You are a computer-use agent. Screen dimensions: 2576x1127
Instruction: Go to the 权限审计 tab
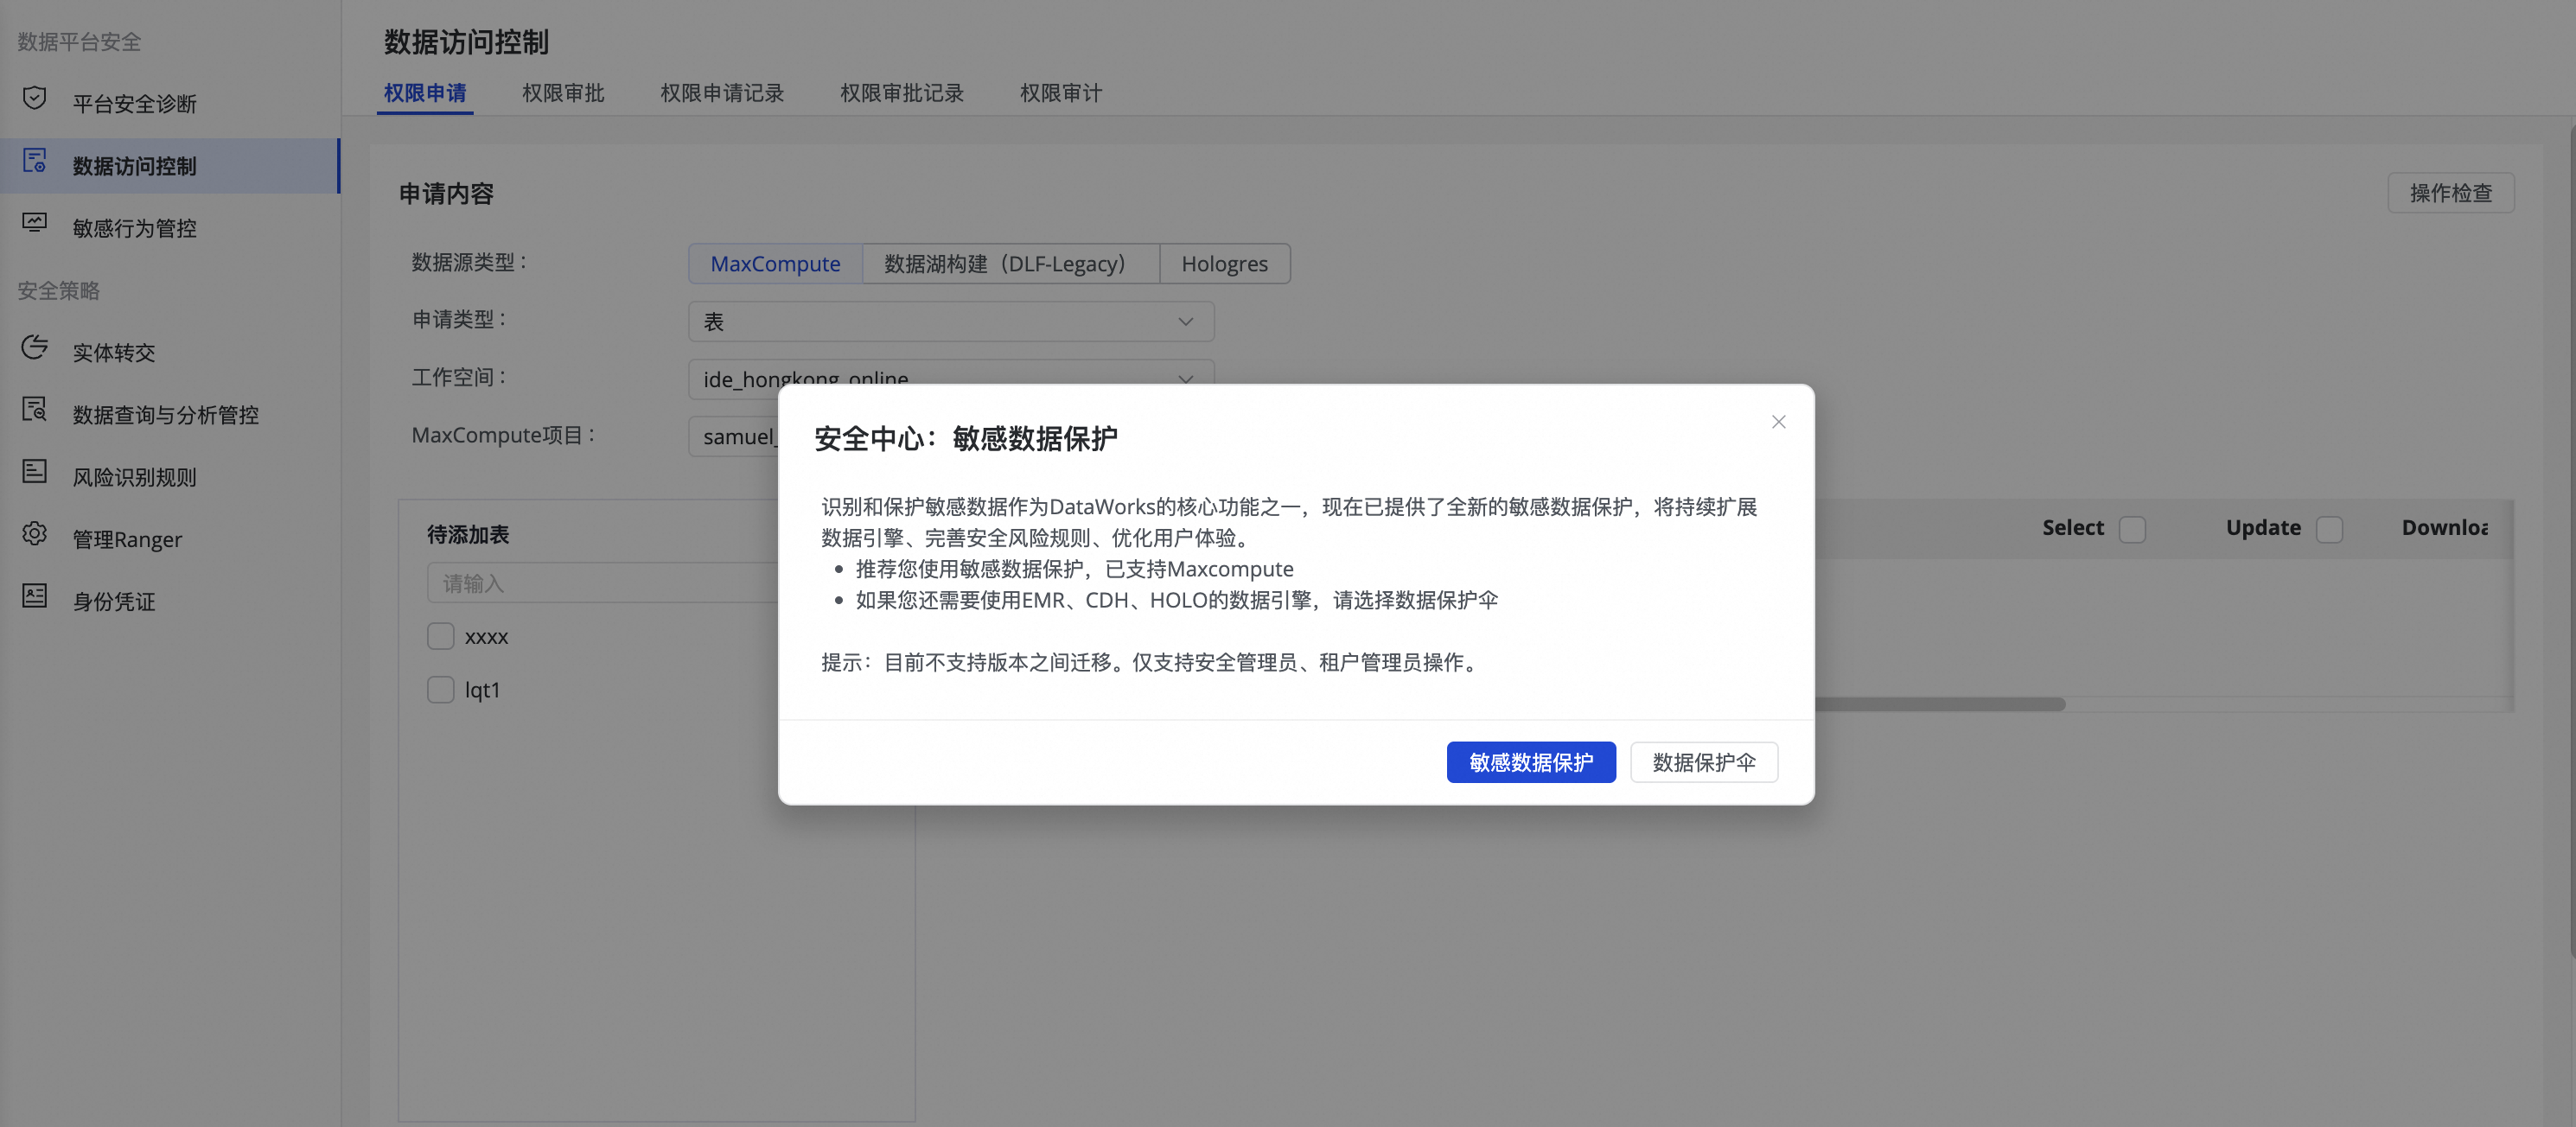(x=1061, y=93)
